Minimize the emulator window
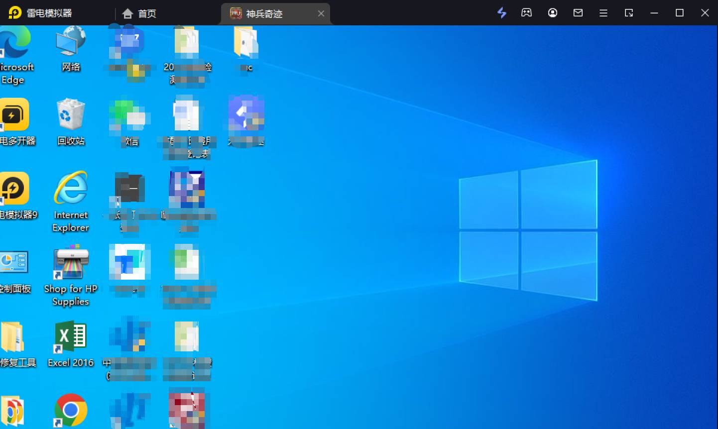 pos(654,13)
